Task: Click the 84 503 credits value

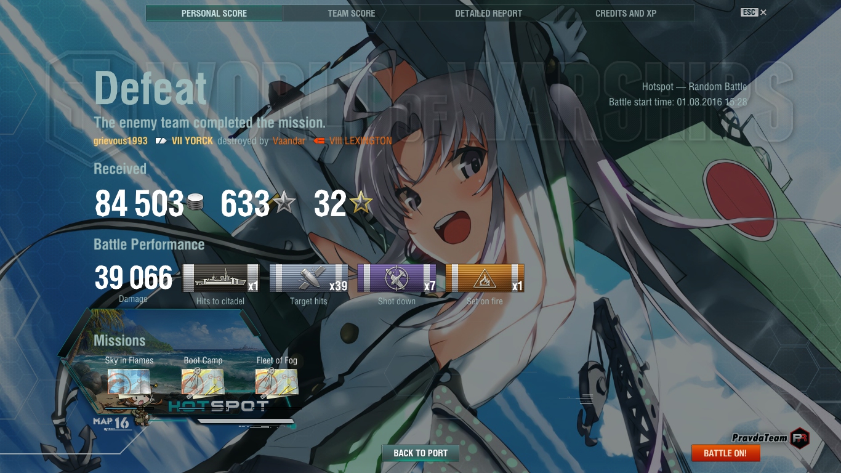Action: click(139, 204)
